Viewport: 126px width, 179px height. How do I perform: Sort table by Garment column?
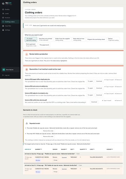[38, 149]
